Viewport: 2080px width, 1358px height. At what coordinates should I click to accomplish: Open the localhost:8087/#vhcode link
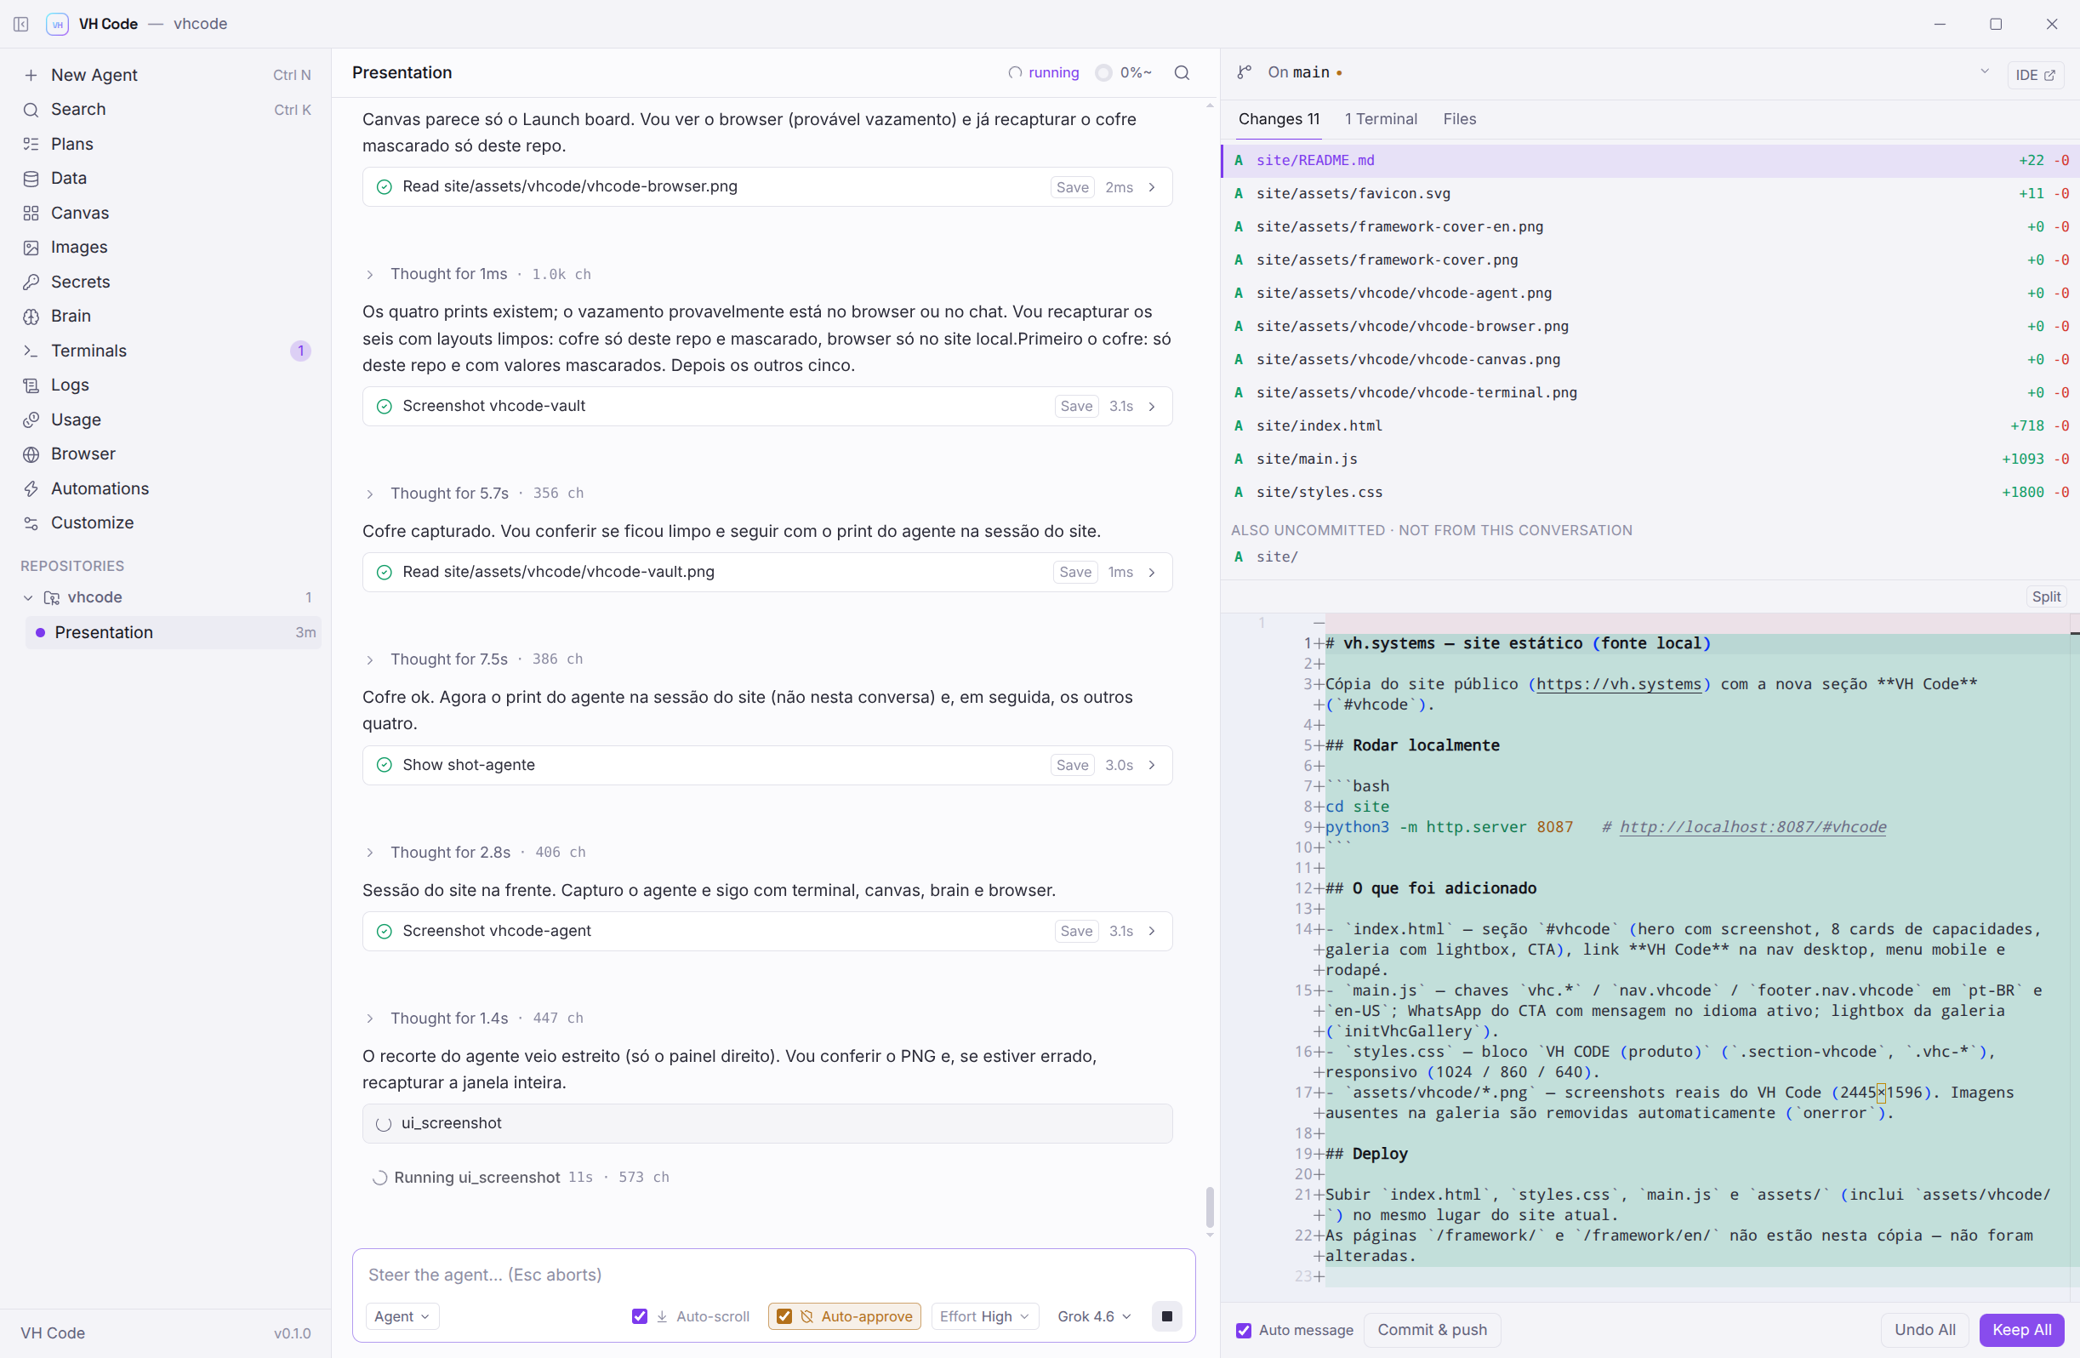point(1752,828)
